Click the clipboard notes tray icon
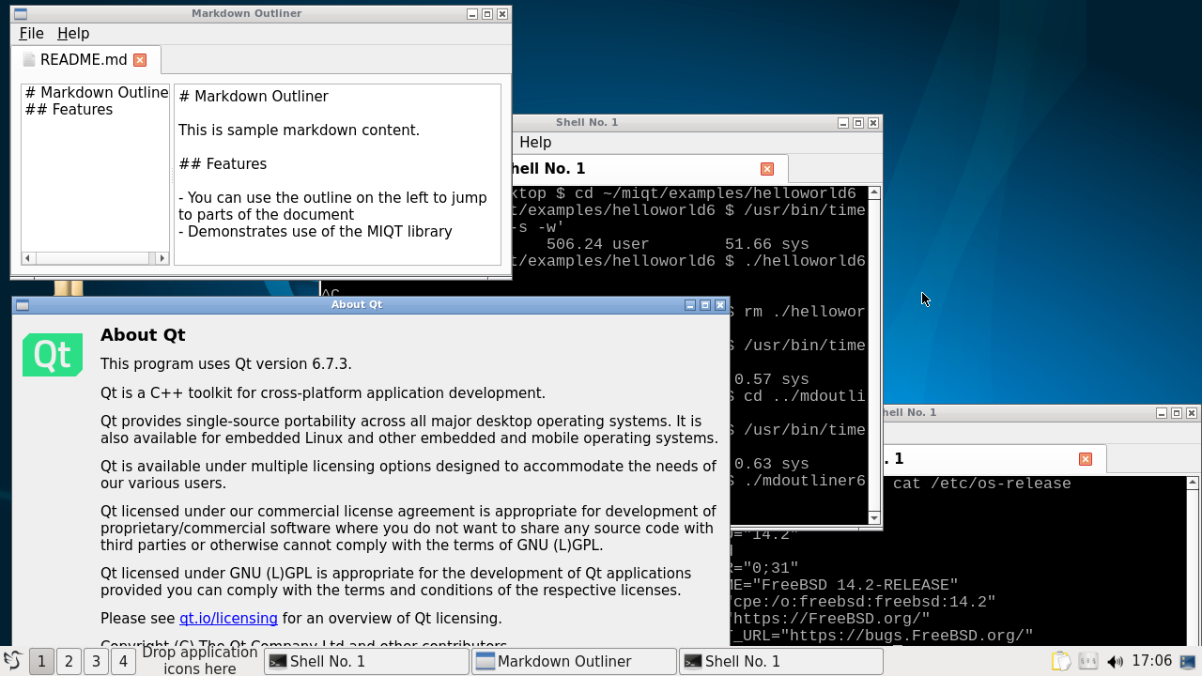The height and width of the screenshot is (676, 1202). pyautogui.click(x=1060, y=661)
